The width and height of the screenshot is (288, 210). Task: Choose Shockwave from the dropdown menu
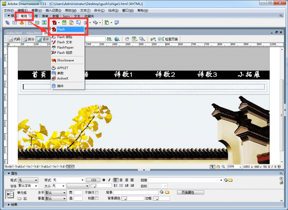coord(68,60)
